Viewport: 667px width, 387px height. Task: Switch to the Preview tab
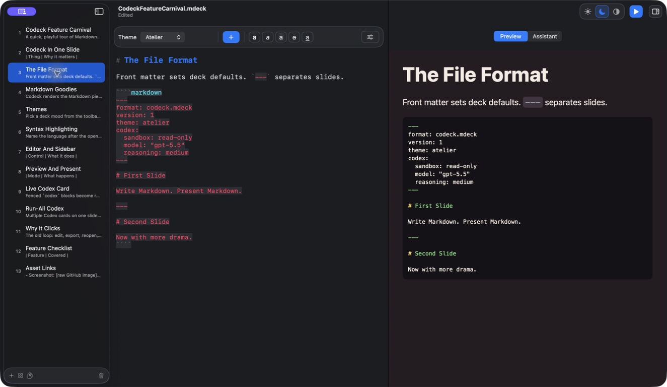(510, 36)
